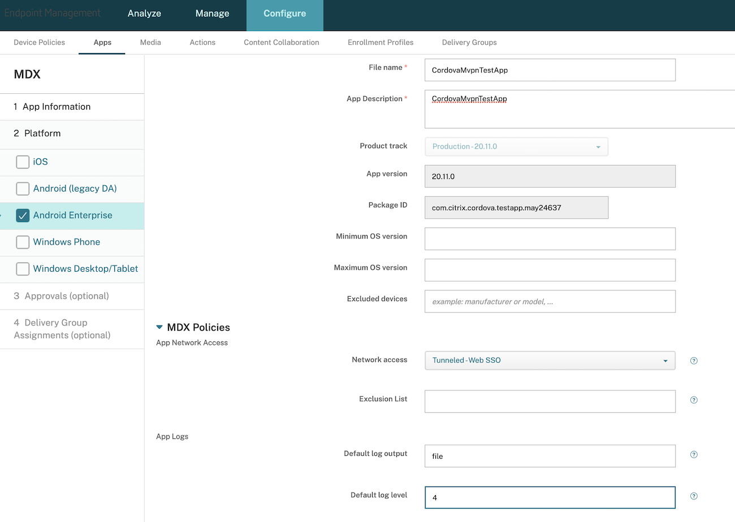Open the Device Policies tab
Screen dimensions: 735x522
(39, 42)
